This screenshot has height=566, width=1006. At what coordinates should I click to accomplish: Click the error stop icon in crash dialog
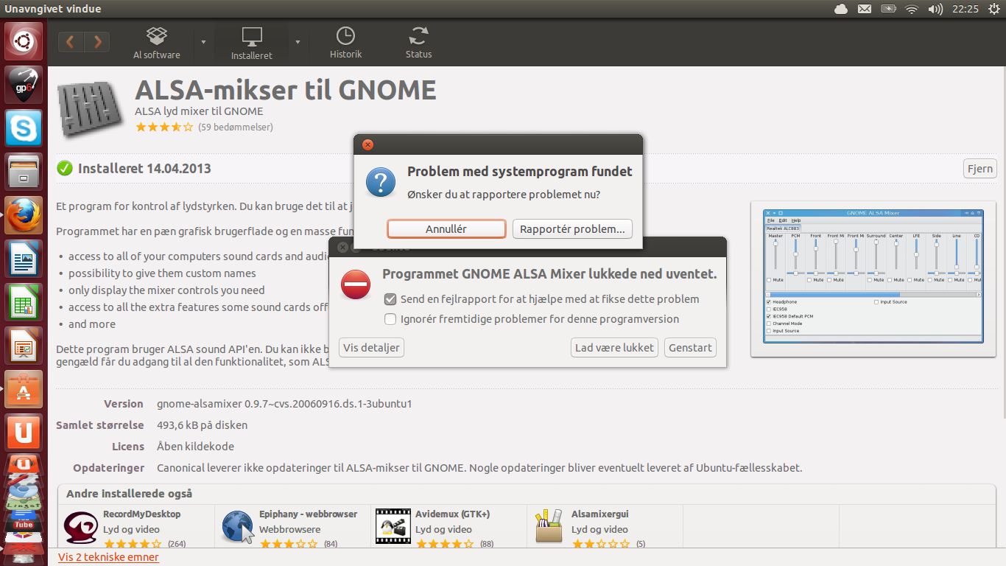(356, 284)
